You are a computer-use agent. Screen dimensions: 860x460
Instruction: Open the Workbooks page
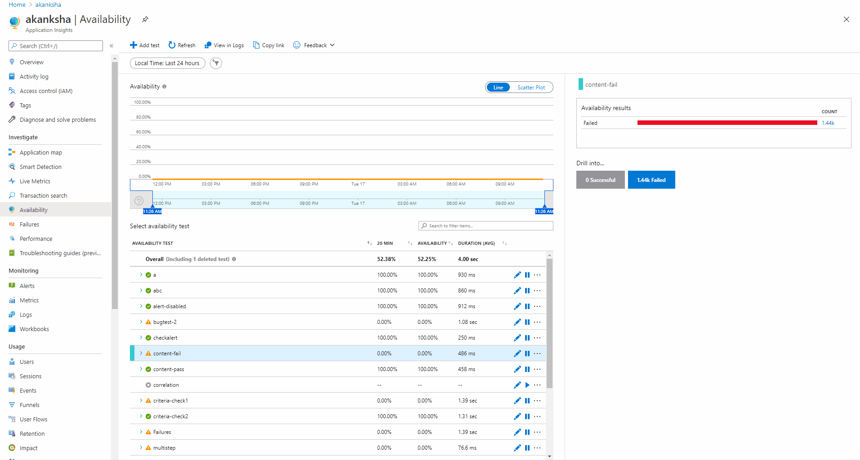34,328
